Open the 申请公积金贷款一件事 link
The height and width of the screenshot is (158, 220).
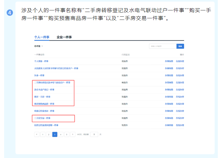(44, 111)
